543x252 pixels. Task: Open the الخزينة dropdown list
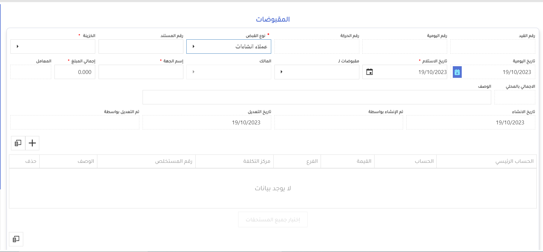point(18,47)
